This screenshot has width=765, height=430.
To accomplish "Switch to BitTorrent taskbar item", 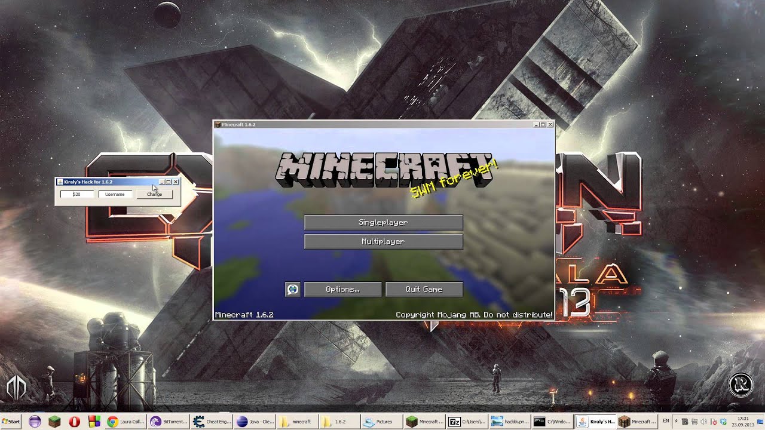I will 169,421.
